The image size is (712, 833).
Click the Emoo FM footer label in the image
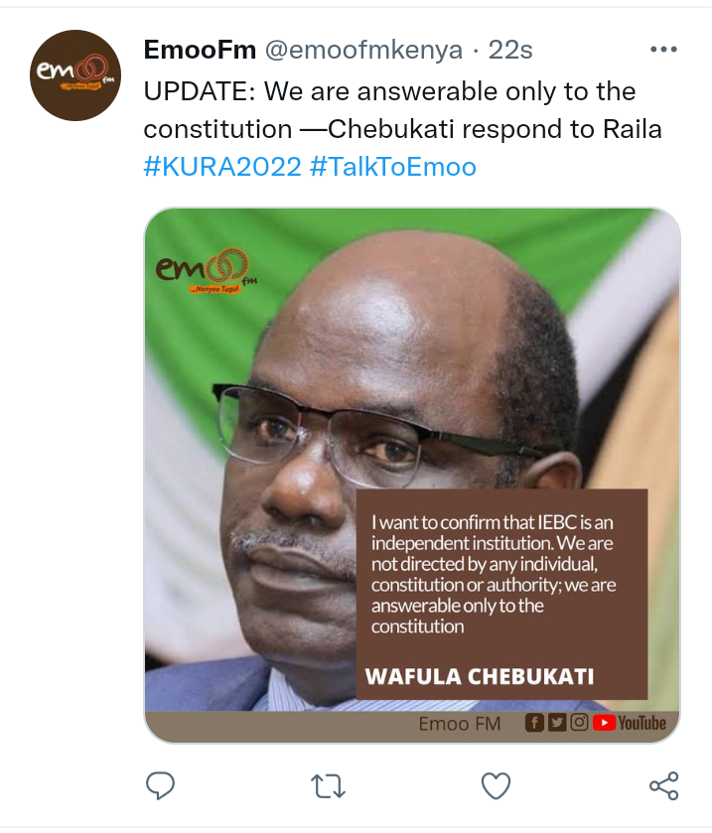click(x=460, y=724)
